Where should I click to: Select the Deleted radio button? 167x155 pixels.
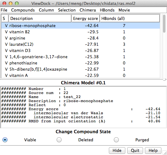59,140
